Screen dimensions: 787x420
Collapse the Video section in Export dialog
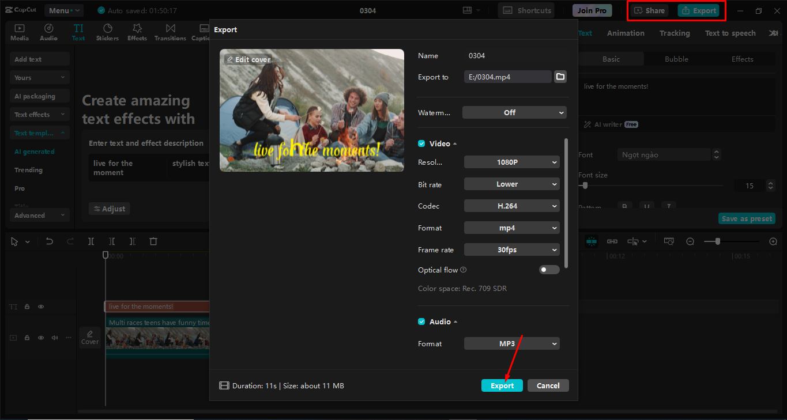(454, 143)
